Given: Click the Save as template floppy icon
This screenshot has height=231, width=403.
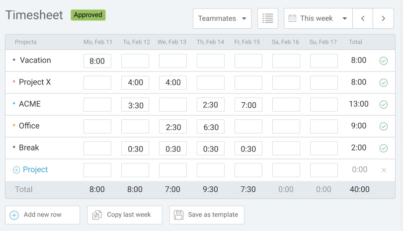Looking at the screenshot, I should (178, 215).
